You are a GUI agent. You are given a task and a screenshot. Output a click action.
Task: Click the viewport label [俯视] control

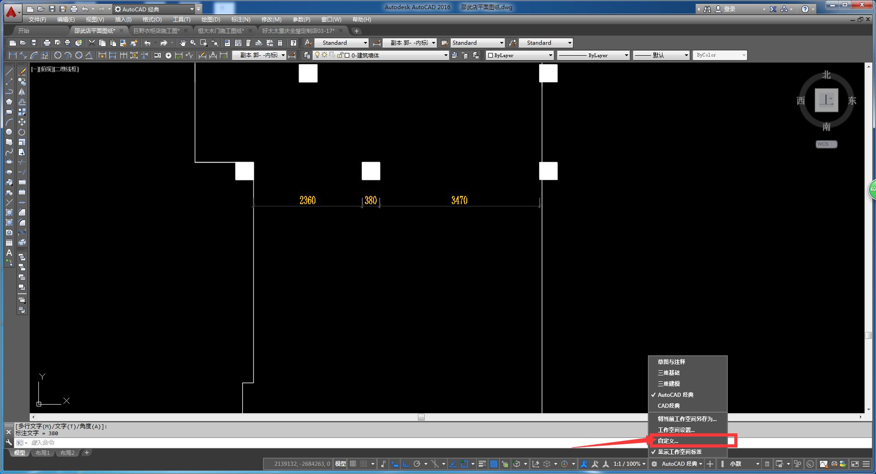coord(47,69)
